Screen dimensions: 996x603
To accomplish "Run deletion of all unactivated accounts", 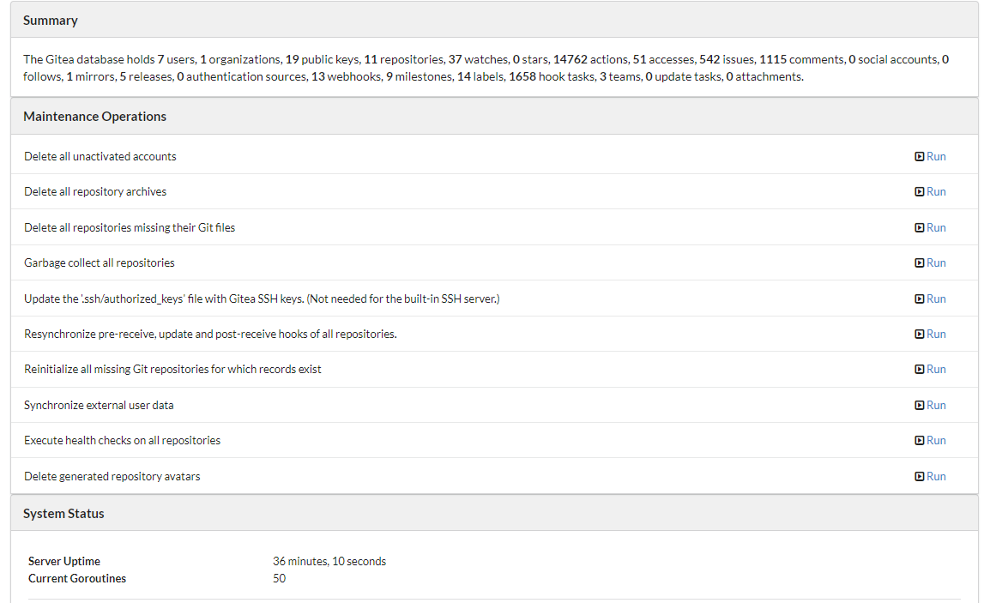I will click(x=936, y=156).
